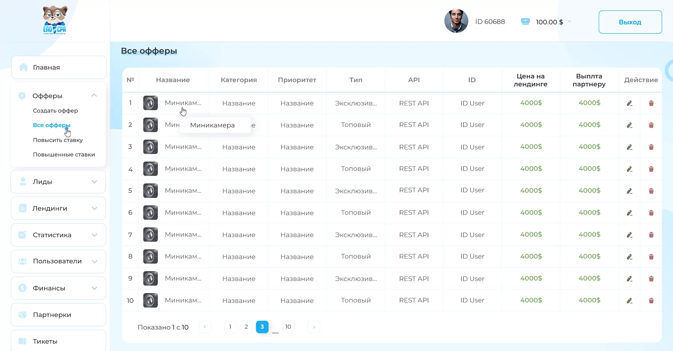
Task: Delete offer in row 8
Action: 651,257
